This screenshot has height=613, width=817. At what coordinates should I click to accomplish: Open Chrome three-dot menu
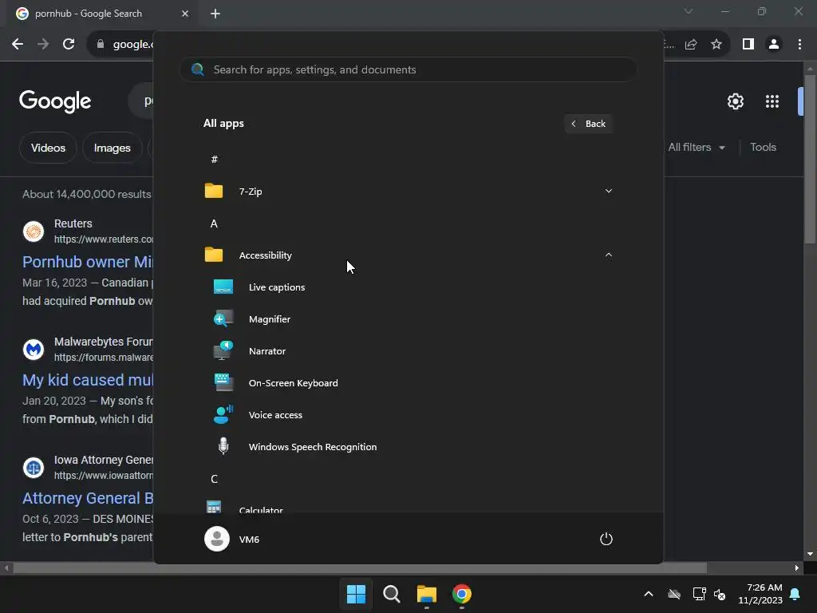pos(799,45)
